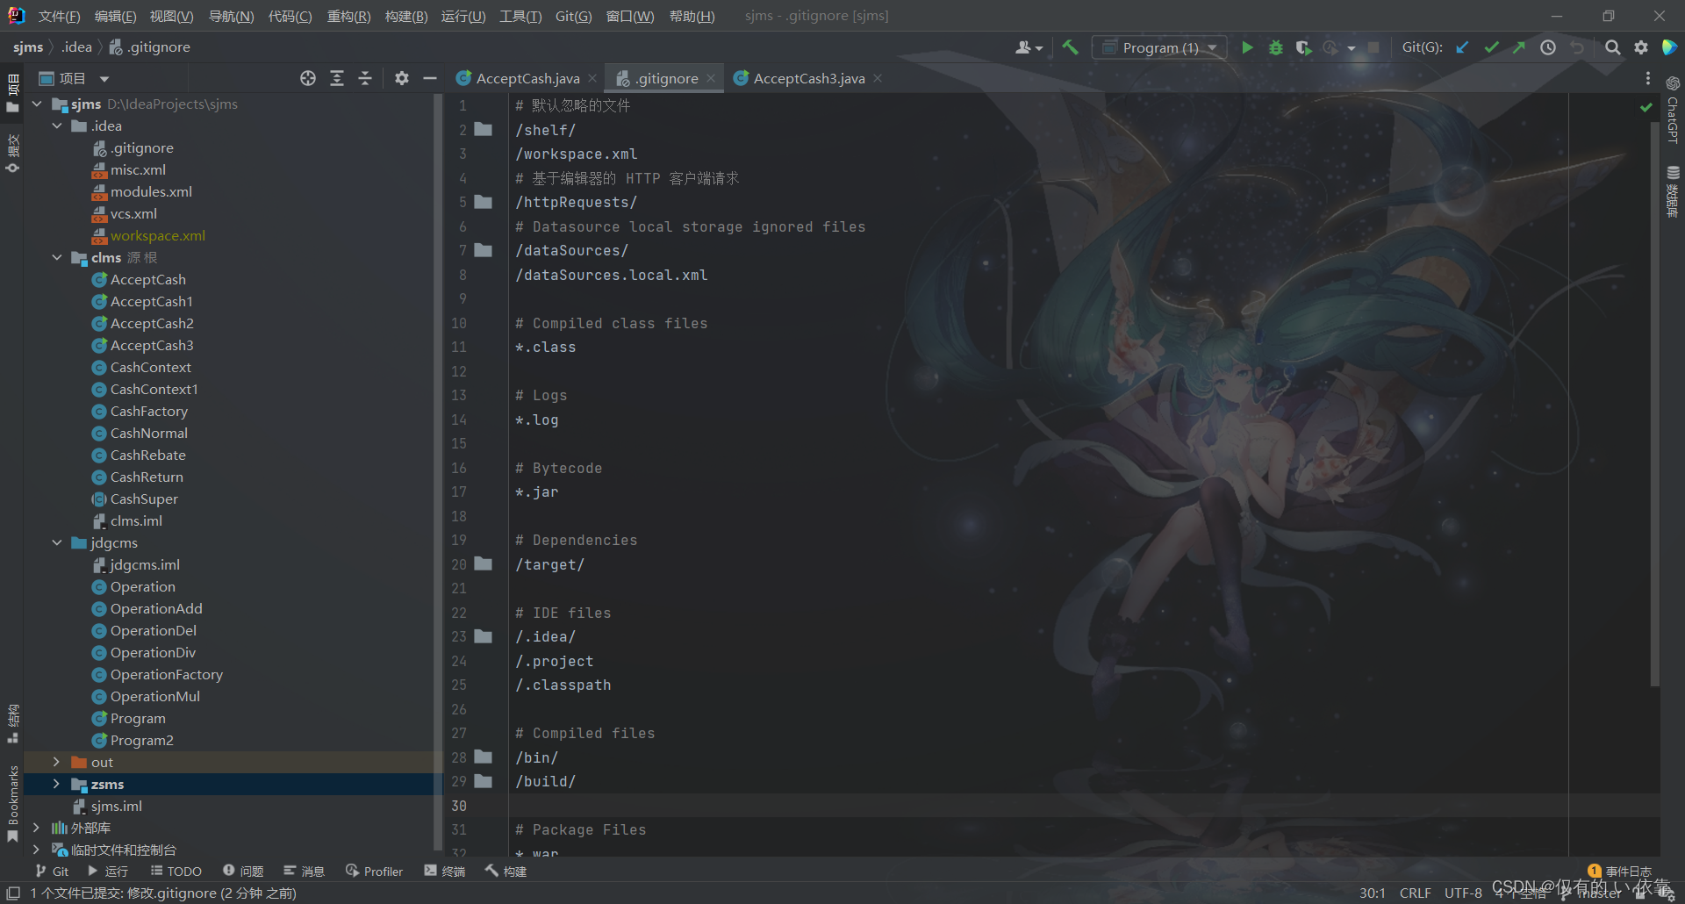The height and width of the screenshot is (904, 1685).
Task: Click Git update project arrow
Action: pyautogui.click(x=1462, y=47)
